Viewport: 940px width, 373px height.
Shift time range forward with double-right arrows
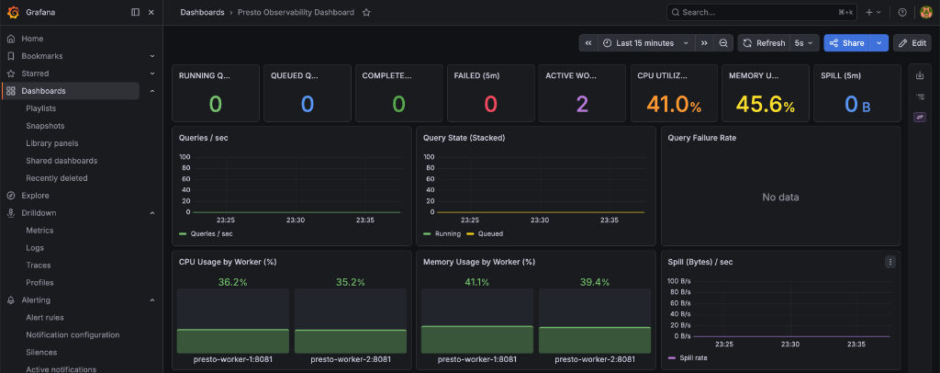click(x=704, y=43)
